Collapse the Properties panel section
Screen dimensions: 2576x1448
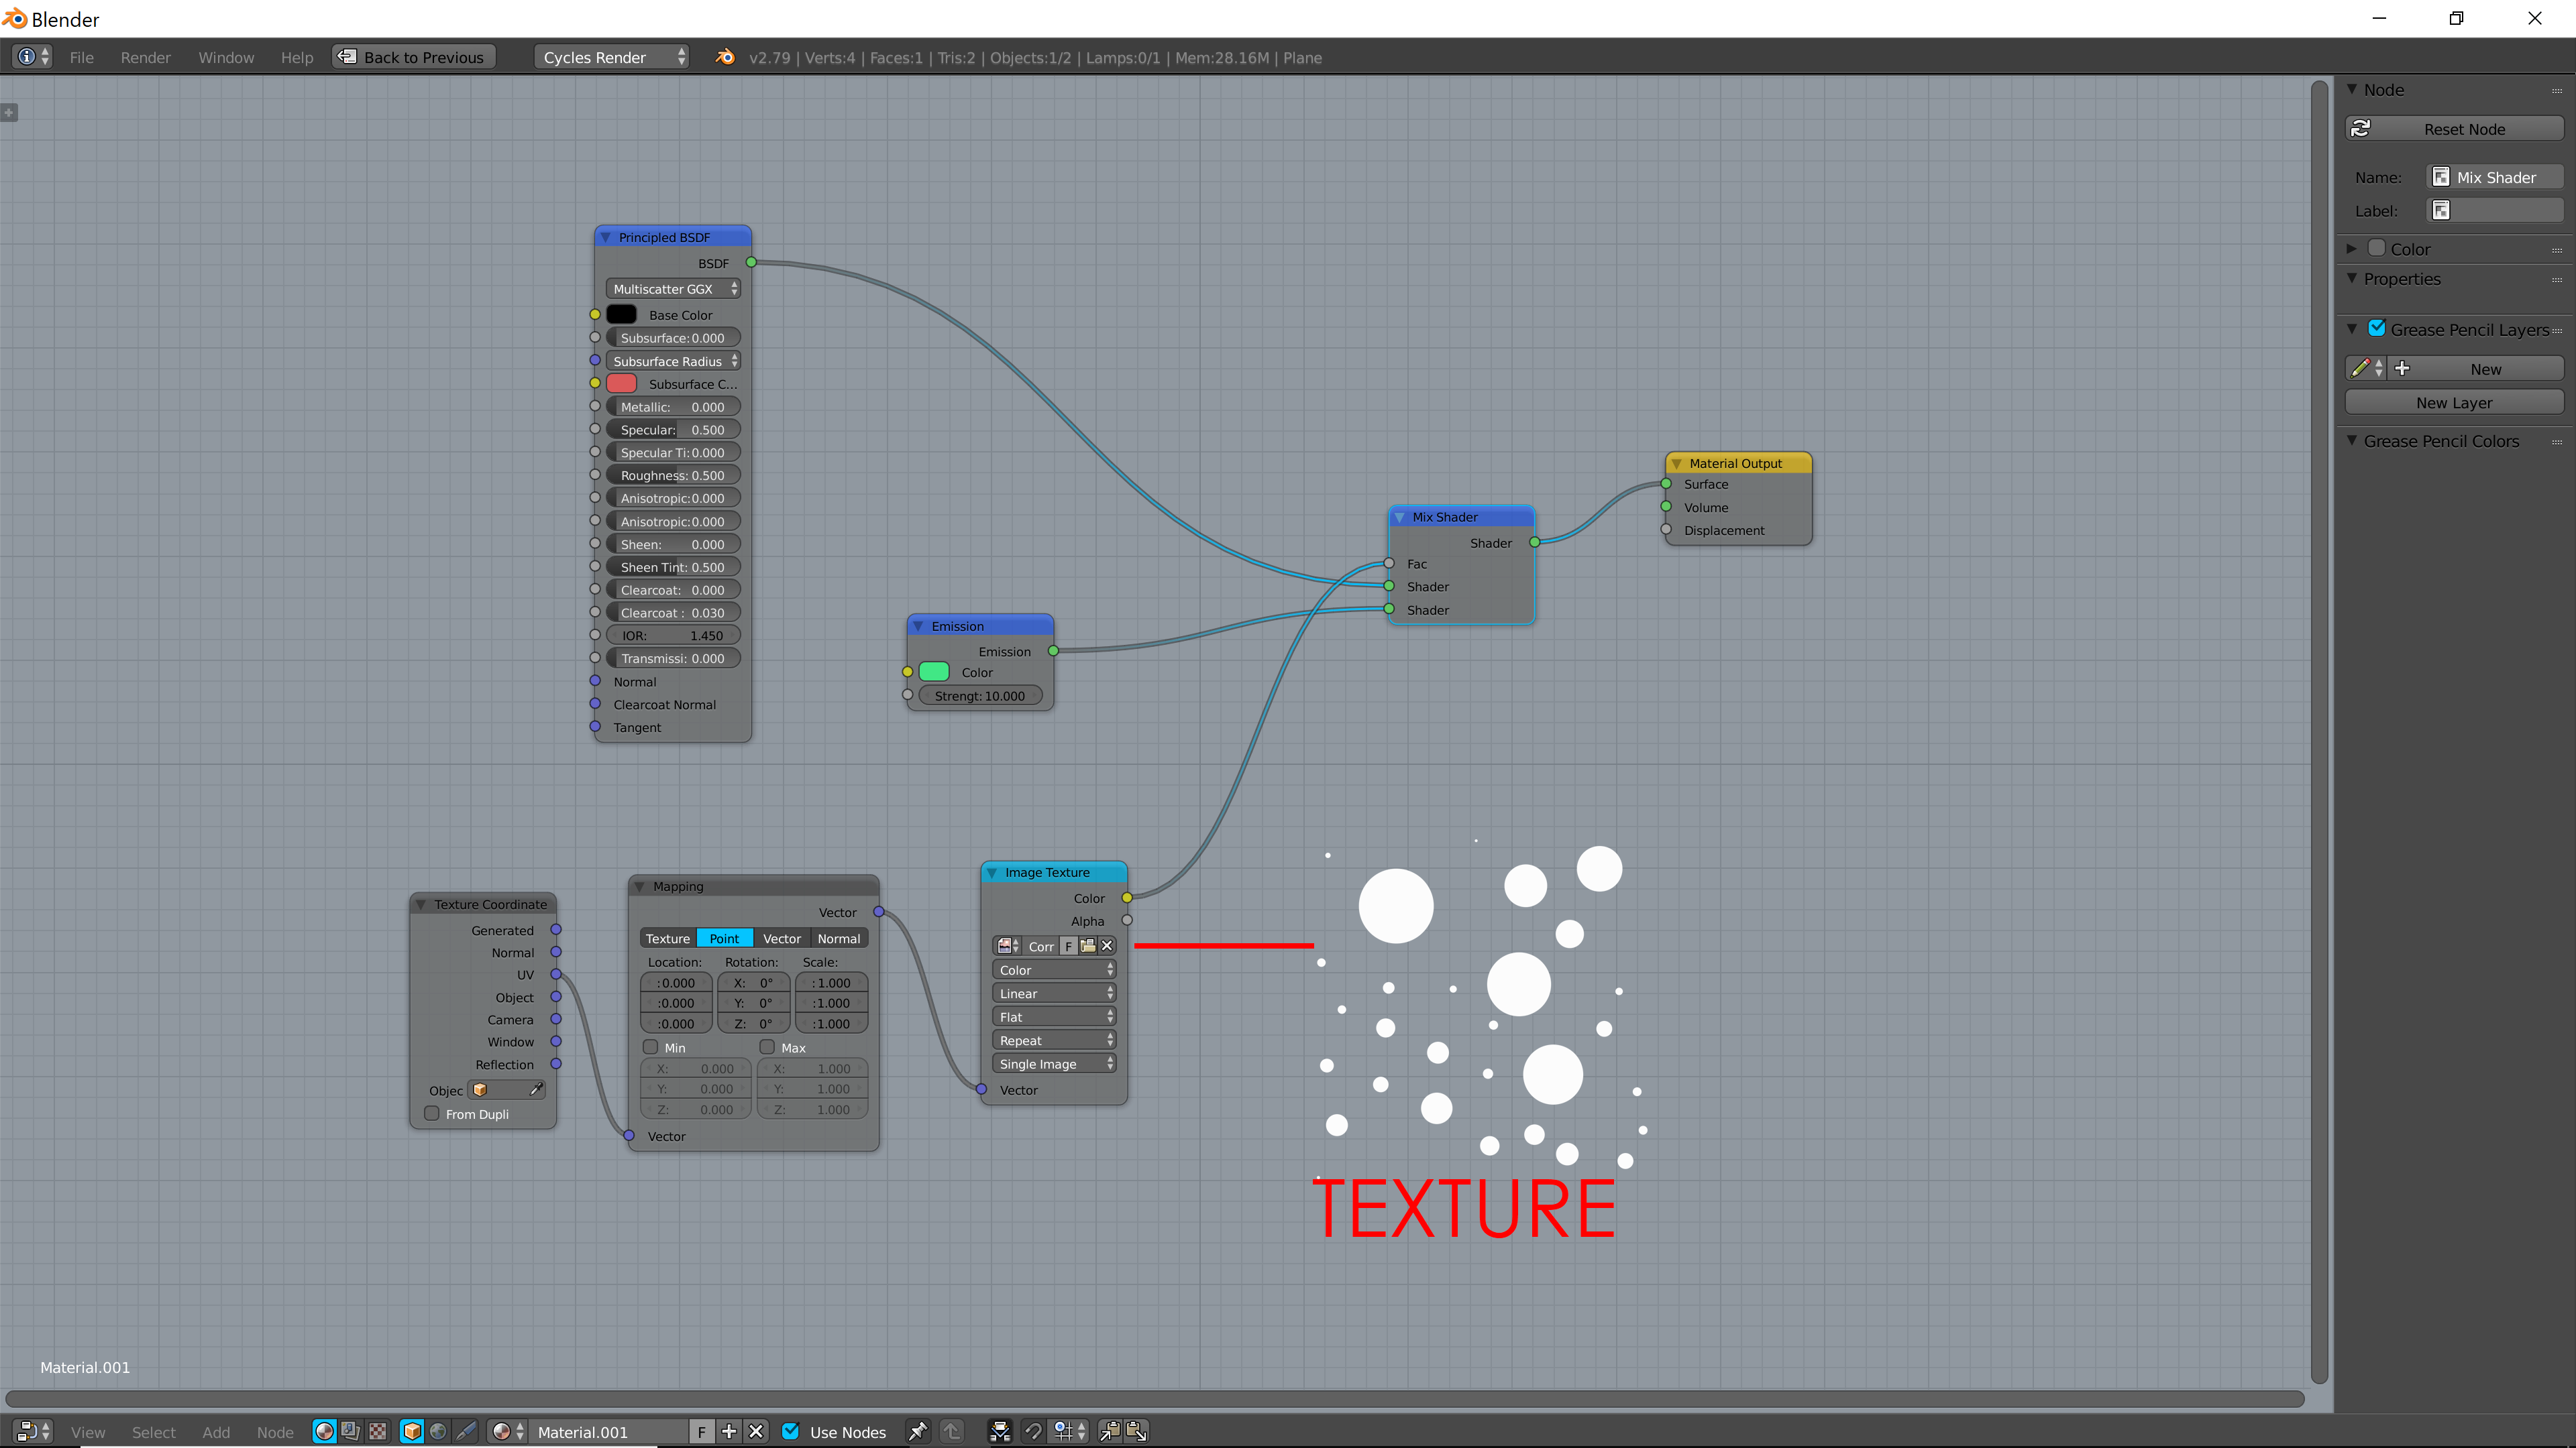pyautogui.click(x=2352, y=278)
